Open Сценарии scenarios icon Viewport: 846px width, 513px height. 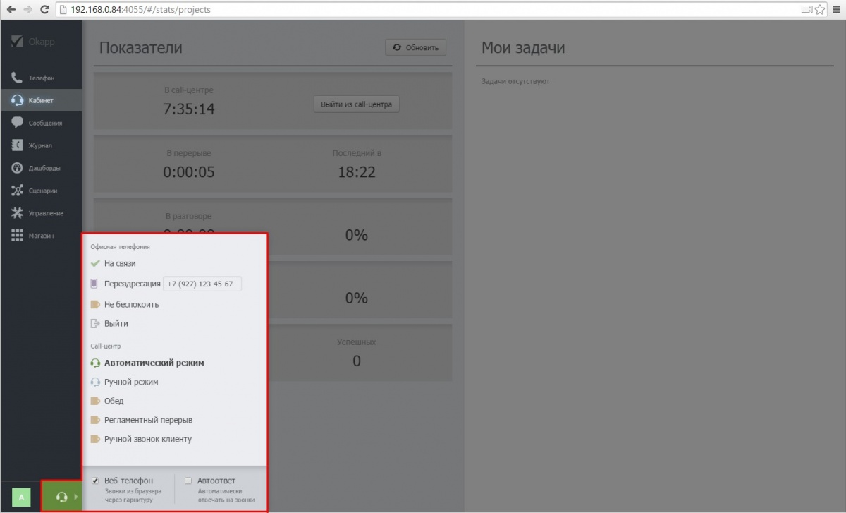click(18, 191)
